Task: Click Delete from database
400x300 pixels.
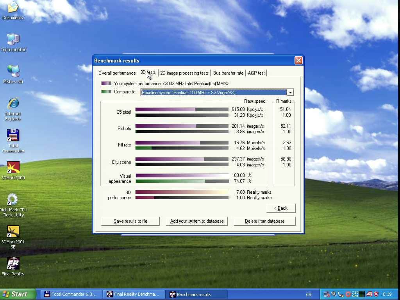Action: [x=264, y=221]
